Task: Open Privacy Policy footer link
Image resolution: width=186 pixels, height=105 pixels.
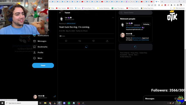Action: click(x=134, y=53)
